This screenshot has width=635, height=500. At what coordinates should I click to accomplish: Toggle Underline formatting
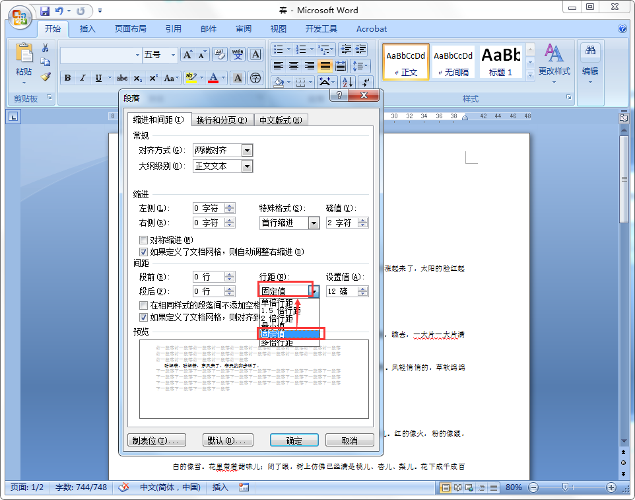pos(98,78)
